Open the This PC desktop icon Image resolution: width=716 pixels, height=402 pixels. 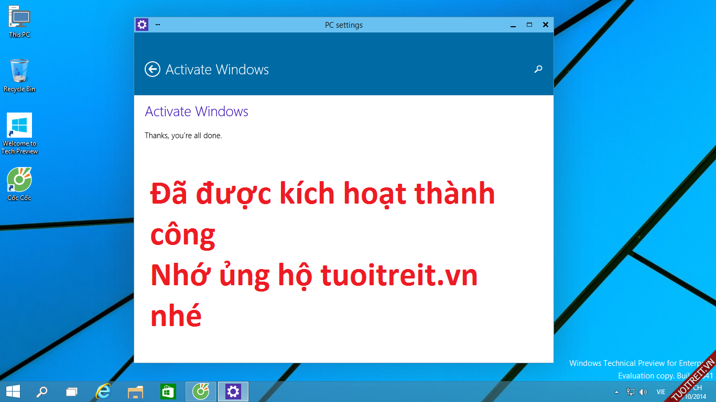point(19,21)
